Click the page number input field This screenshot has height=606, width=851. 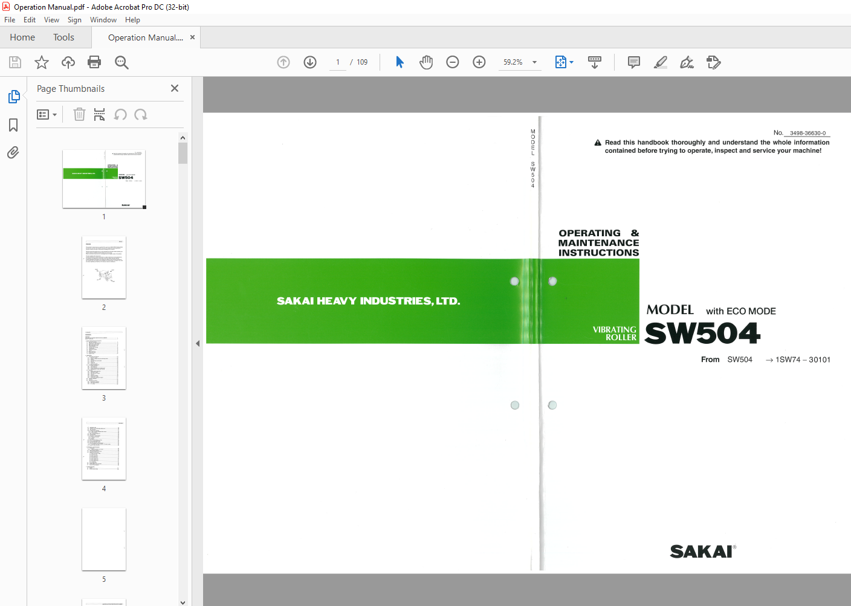338,62
